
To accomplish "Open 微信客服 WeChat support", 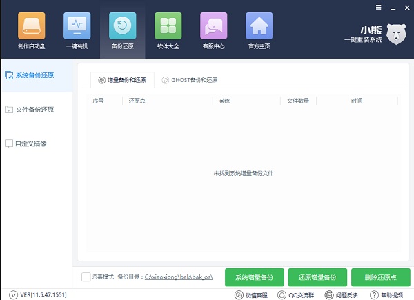I will coord(252,295).
